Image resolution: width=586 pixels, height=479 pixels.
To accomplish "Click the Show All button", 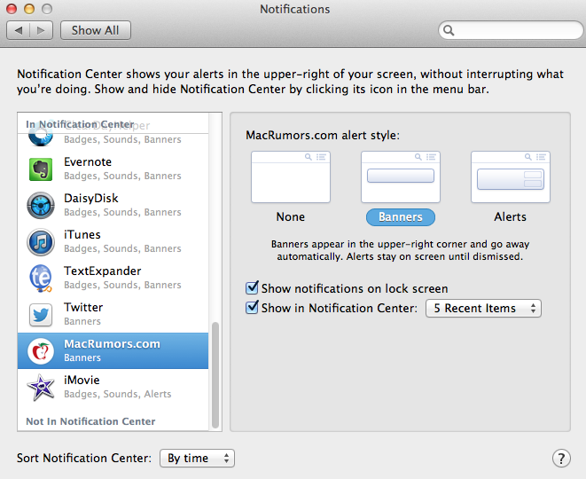I will click(x=95, y=30).
